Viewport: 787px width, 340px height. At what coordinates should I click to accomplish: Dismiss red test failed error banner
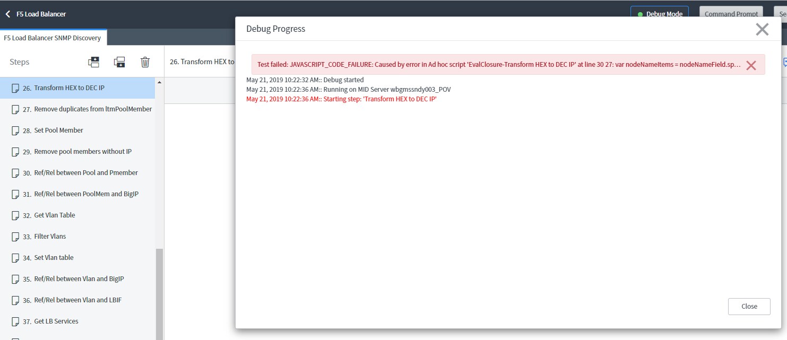point(751,65)
